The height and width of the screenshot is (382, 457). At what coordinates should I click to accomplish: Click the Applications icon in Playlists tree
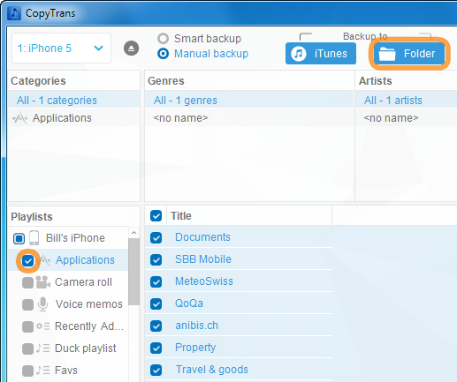pyautogui.click(x=45, y=260)
